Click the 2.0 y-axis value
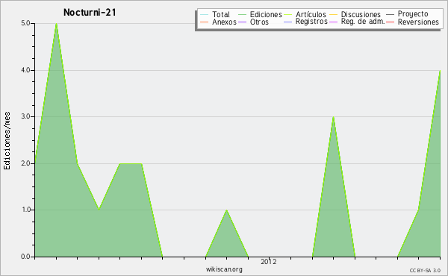Viewport: 448px width, 276px height. coord(25,163)
